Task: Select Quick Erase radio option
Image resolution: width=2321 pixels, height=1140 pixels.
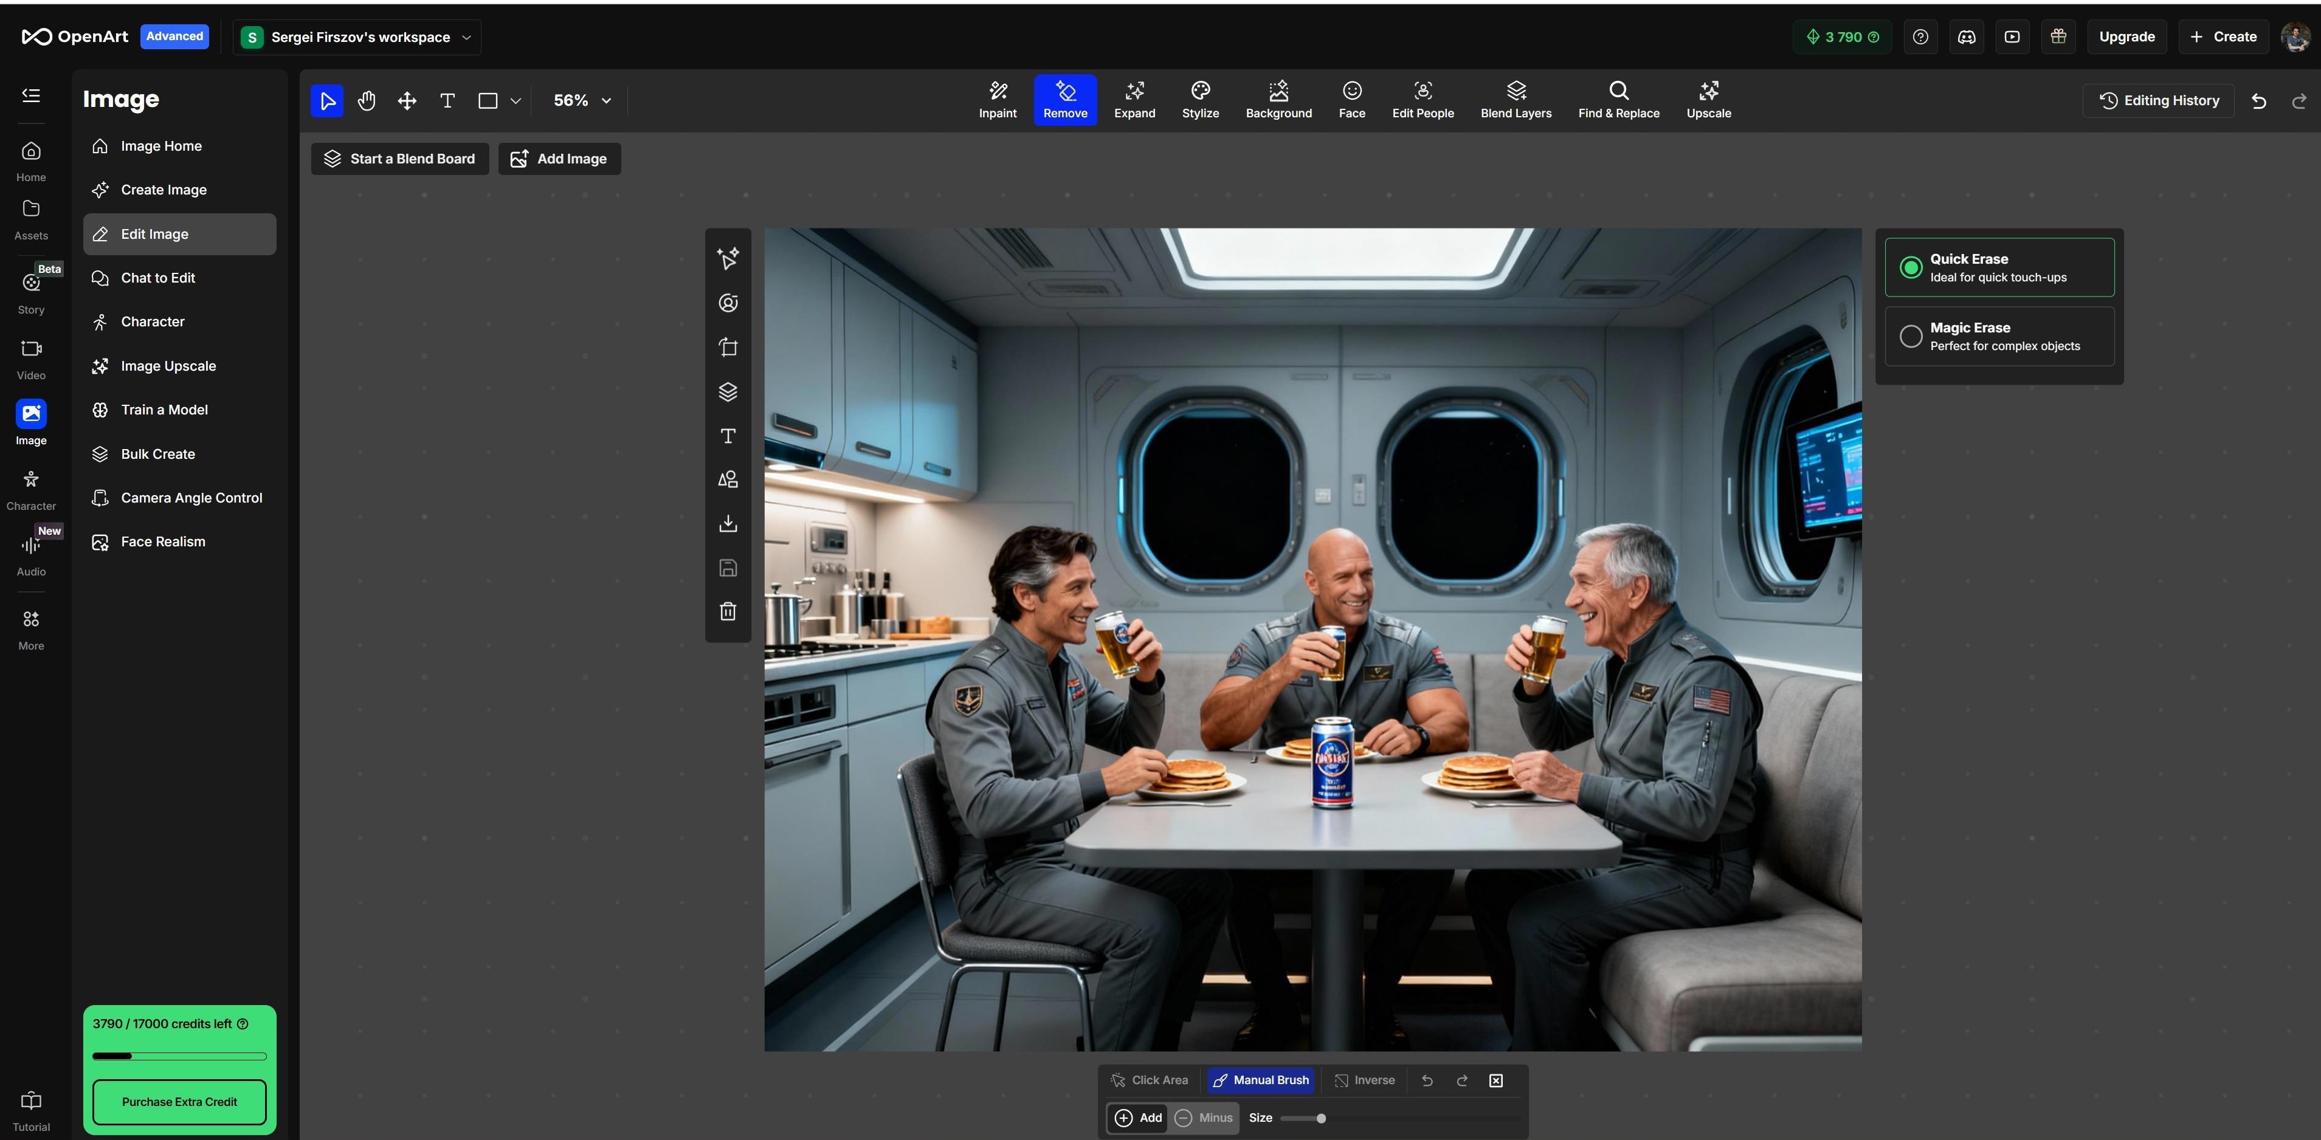Action: [x=1910, y=267]
